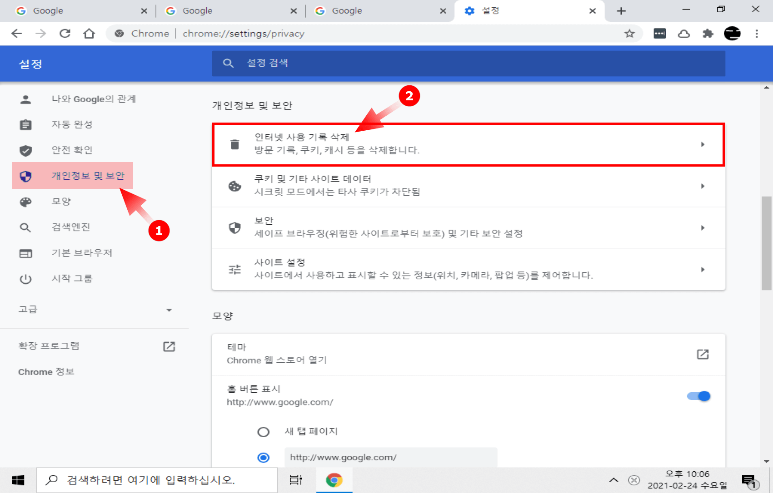Image resolution: width=773 pixels, height=493 pixels.
Task: Click the Windows taskbar search box
Action: 157,480
